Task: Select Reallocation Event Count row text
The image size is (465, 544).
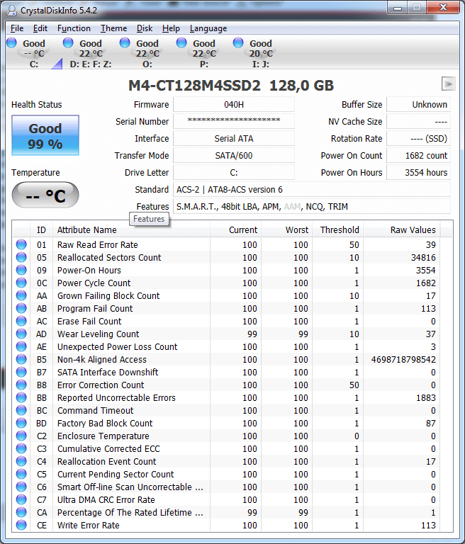Action: tap(106, 461)
